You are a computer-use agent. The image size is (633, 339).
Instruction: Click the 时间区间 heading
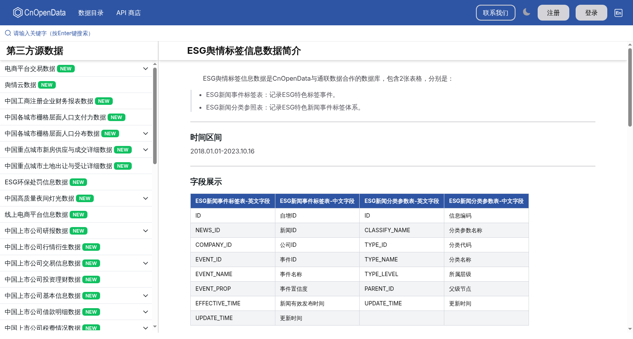pos(206,137)
